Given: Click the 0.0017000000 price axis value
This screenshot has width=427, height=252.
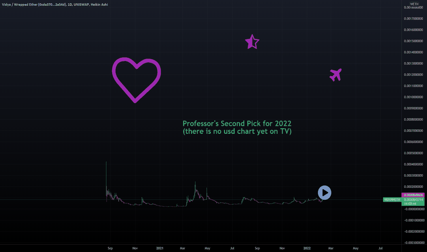Looking at the screenshot, I should pyautogui.click(x=413, y=18).
